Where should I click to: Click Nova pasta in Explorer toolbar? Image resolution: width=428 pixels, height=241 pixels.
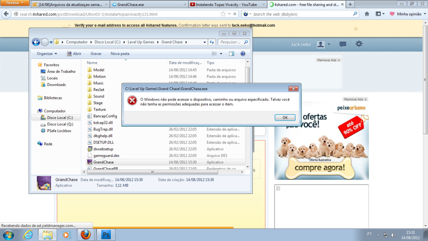click(120, 54)
